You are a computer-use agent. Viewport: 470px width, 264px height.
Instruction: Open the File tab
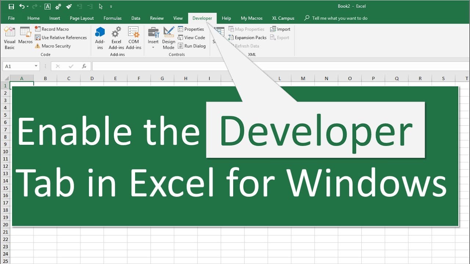(11, 18)
